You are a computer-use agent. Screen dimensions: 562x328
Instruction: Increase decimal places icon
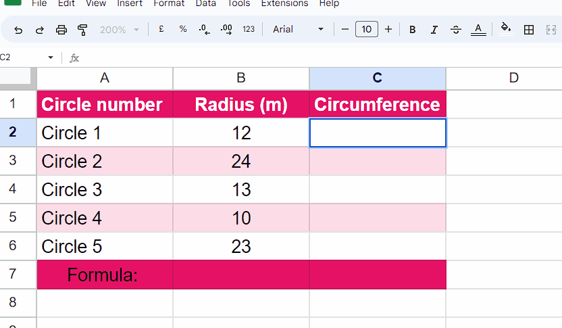pos(226,30)
